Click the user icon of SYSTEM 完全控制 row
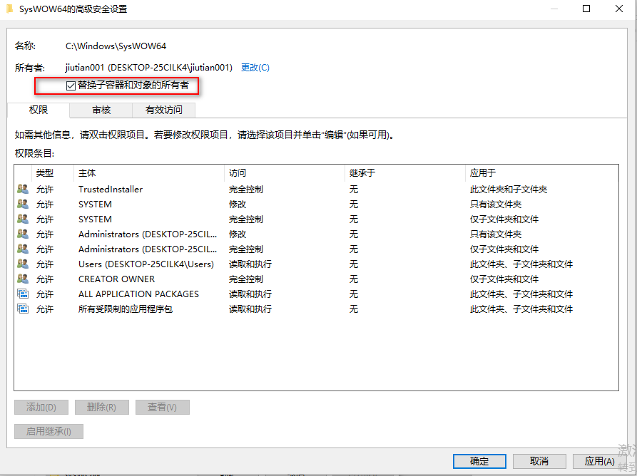637x476 pixels. click(23, 219)
